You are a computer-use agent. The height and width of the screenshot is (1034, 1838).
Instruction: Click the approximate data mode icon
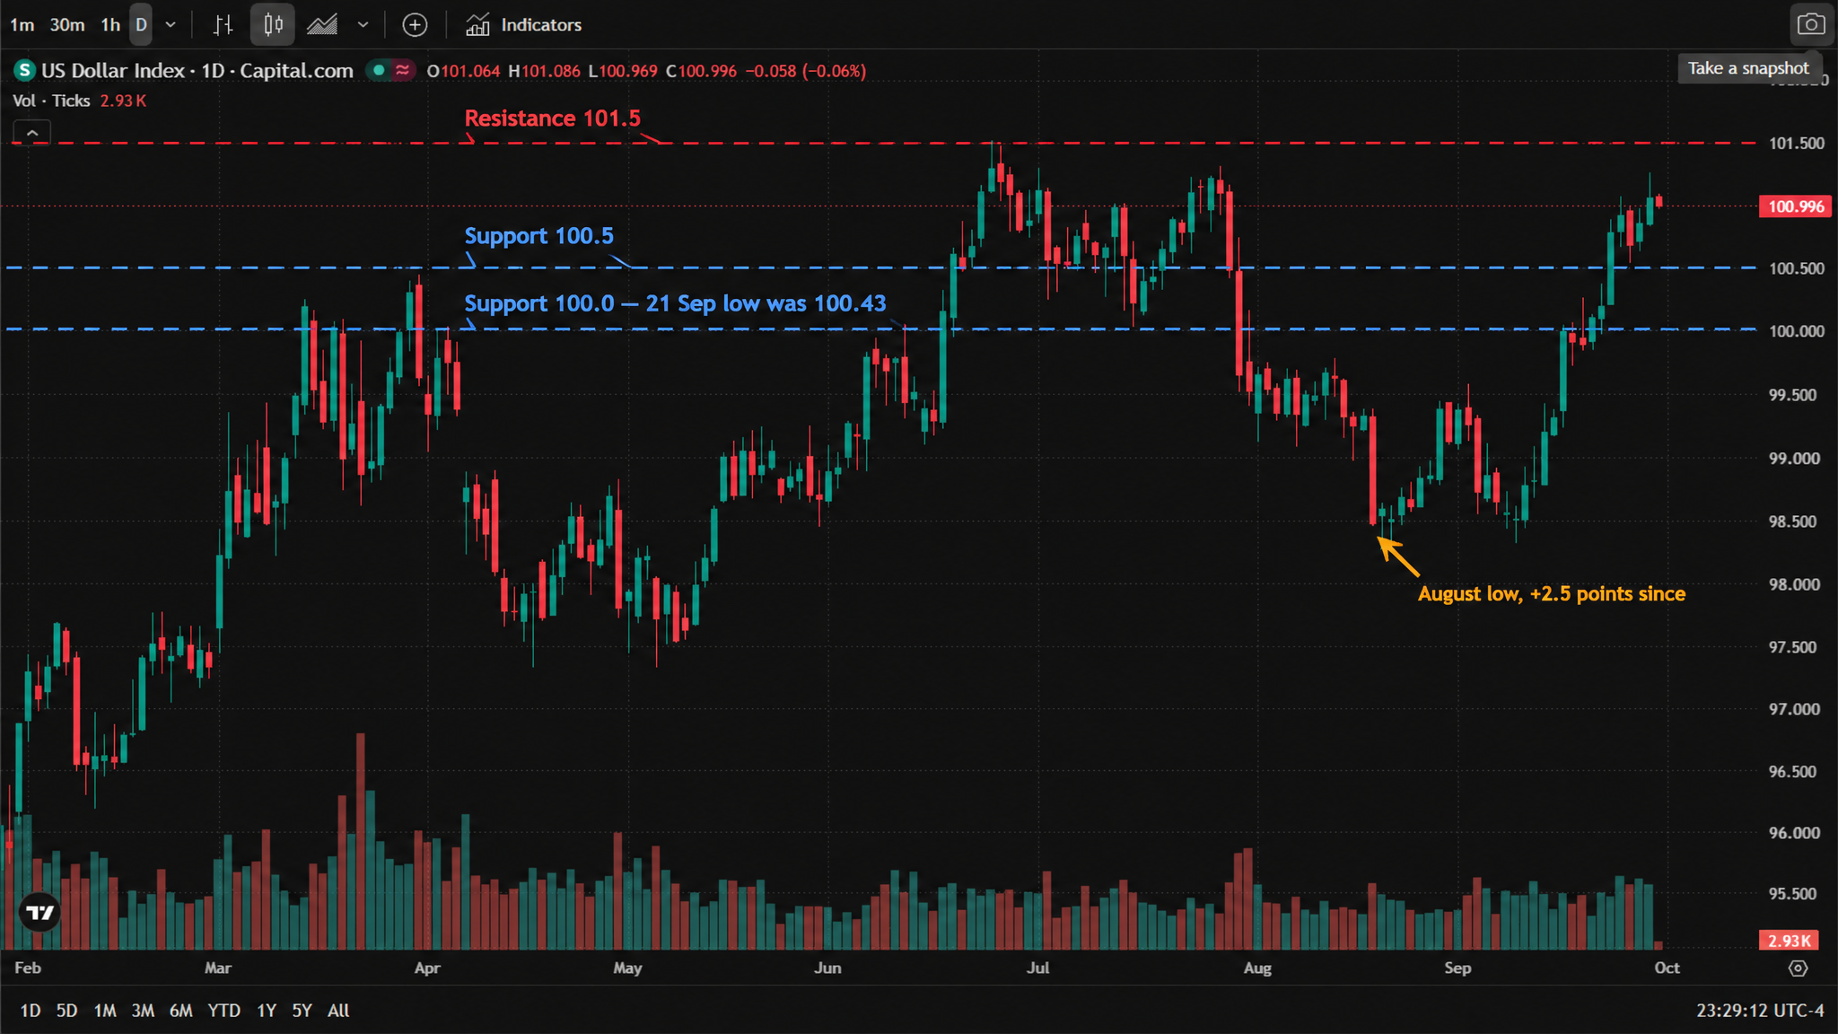pyautogui.click(x=403, y=70)
